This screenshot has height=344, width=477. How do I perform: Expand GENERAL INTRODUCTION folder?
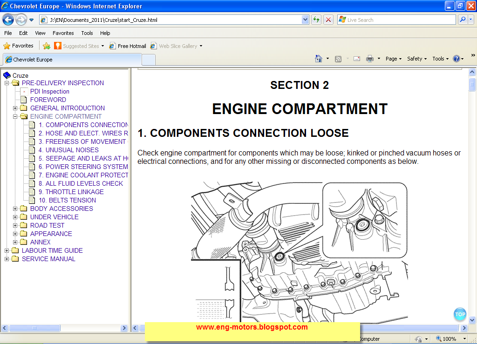point(15,108)
